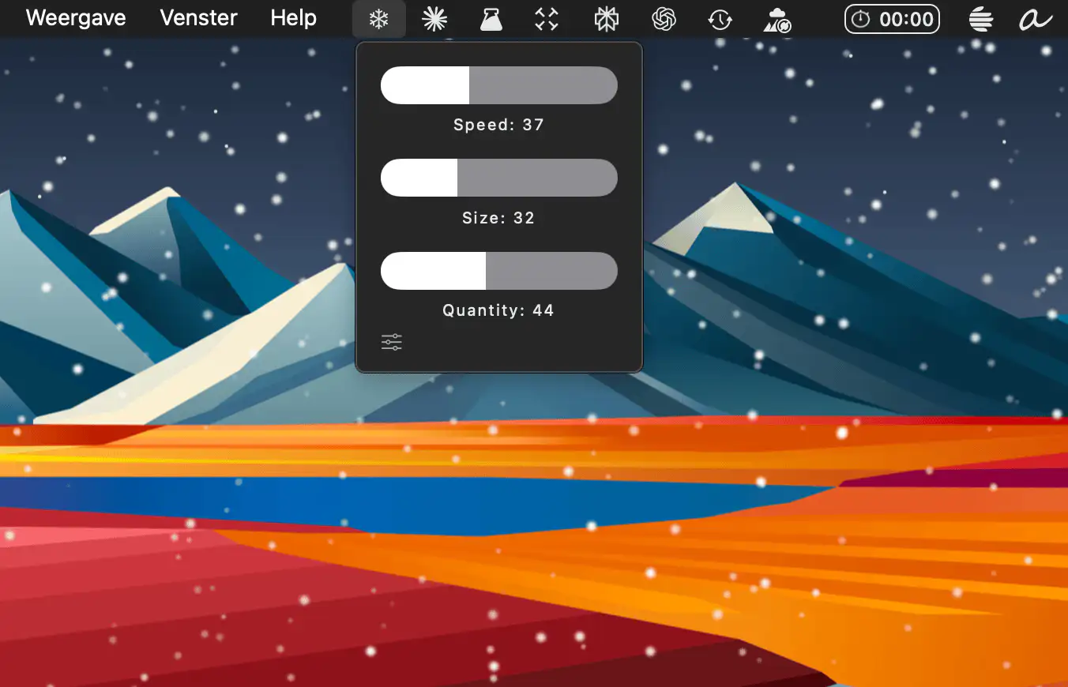Click the striped circle menu bar icon
The height and width of the screenshot is (687, 1068).
(x=980, y=19)
